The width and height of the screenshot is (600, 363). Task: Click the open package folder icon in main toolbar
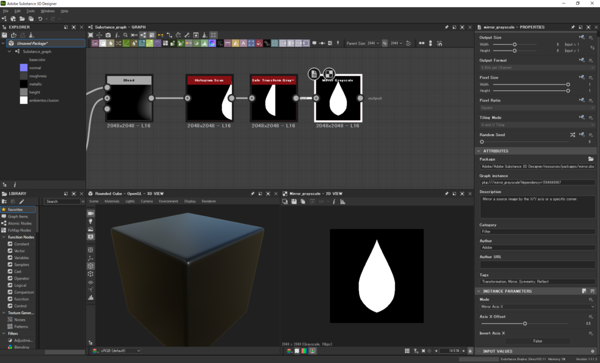22,18
